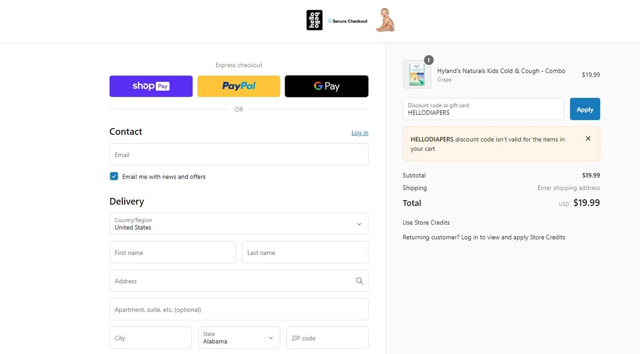Click the Enter shipping address text
This screenshot has height=354, width=640.
[569, 188]
